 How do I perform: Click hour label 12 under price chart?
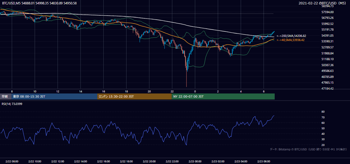pos(58,91)
